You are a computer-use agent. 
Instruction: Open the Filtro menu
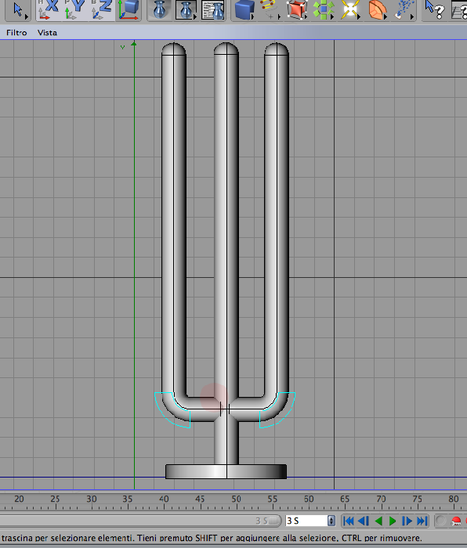click(16, 33)
